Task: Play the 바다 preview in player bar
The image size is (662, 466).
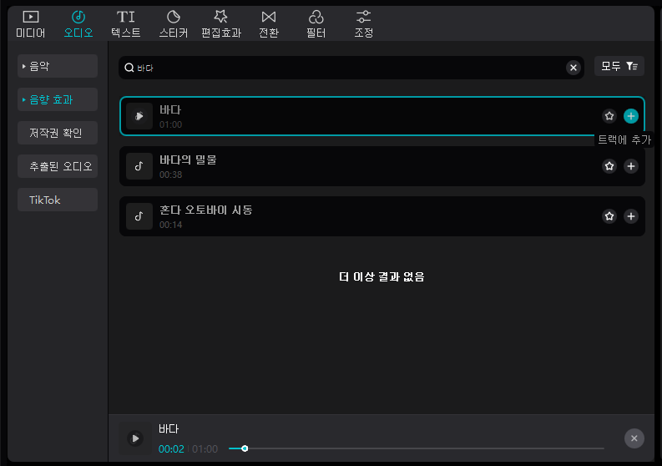Action: click(135, 438)
